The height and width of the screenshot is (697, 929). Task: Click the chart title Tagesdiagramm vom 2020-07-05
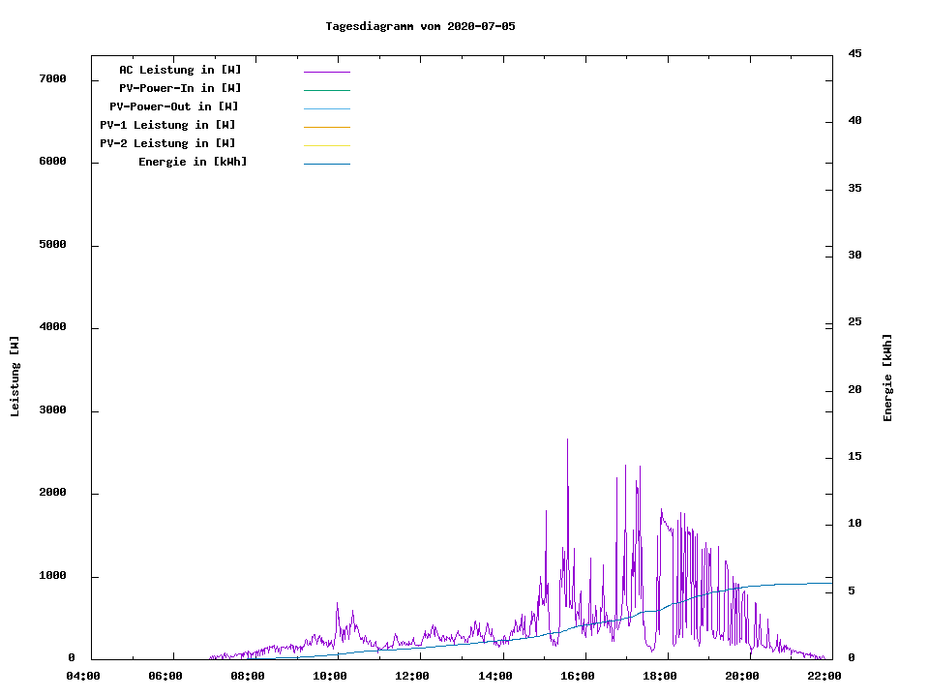[420, 26]
